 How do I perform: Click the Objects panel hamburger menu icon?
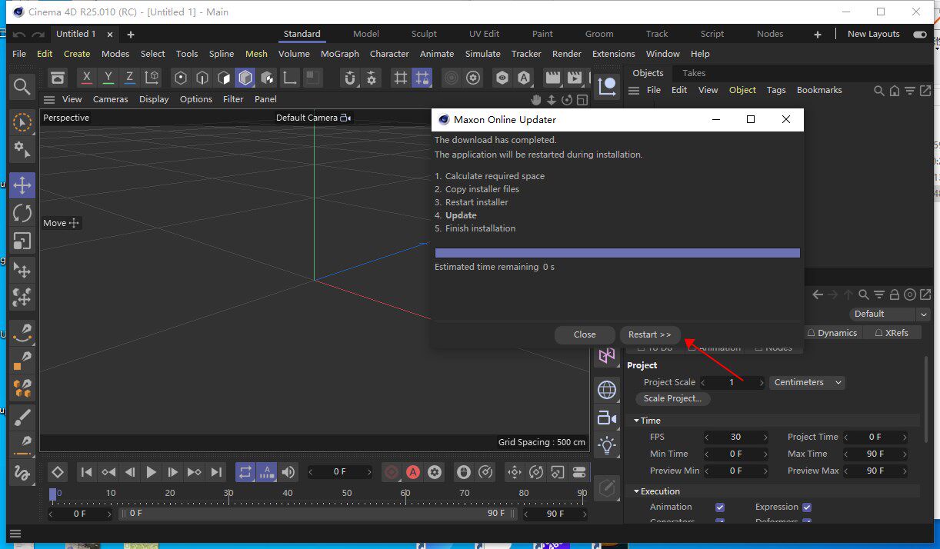tap(635, 90)
